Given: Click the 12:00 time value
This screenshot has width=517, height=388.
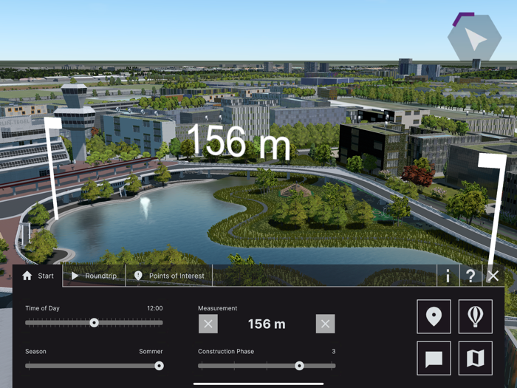Looking at the screenshot, I should click(x=154, y=308).
